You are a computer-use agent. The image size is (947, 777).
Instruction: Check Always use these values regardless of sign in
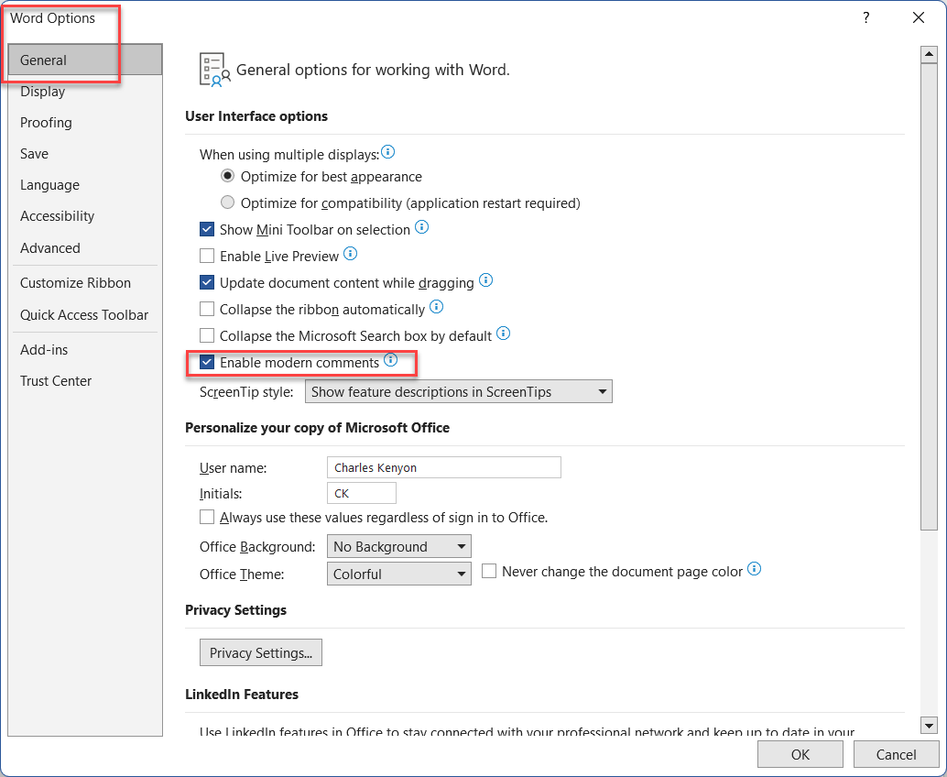point(207,517)
